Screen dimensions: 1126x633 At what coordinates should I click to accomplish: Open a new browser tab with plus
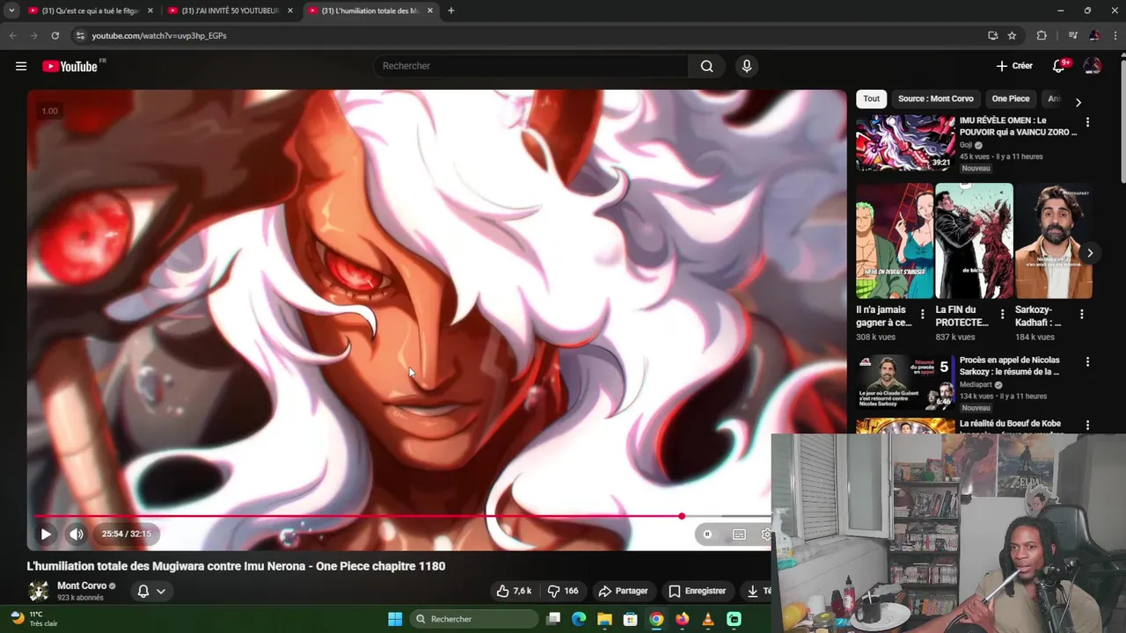tap(451, 11)
